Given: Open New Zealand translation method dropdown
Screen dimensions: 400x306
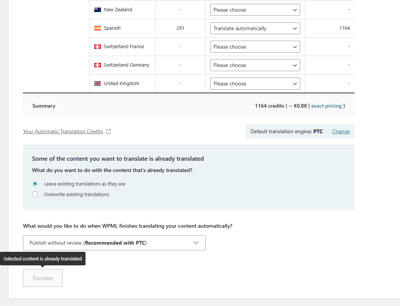Looking at the screenshot, I should tap(255, 10).
